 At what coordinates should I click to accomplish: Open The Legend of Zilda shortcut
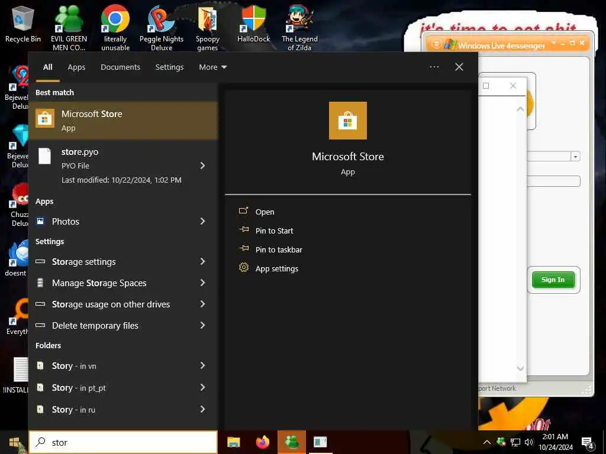coord(299,28)
